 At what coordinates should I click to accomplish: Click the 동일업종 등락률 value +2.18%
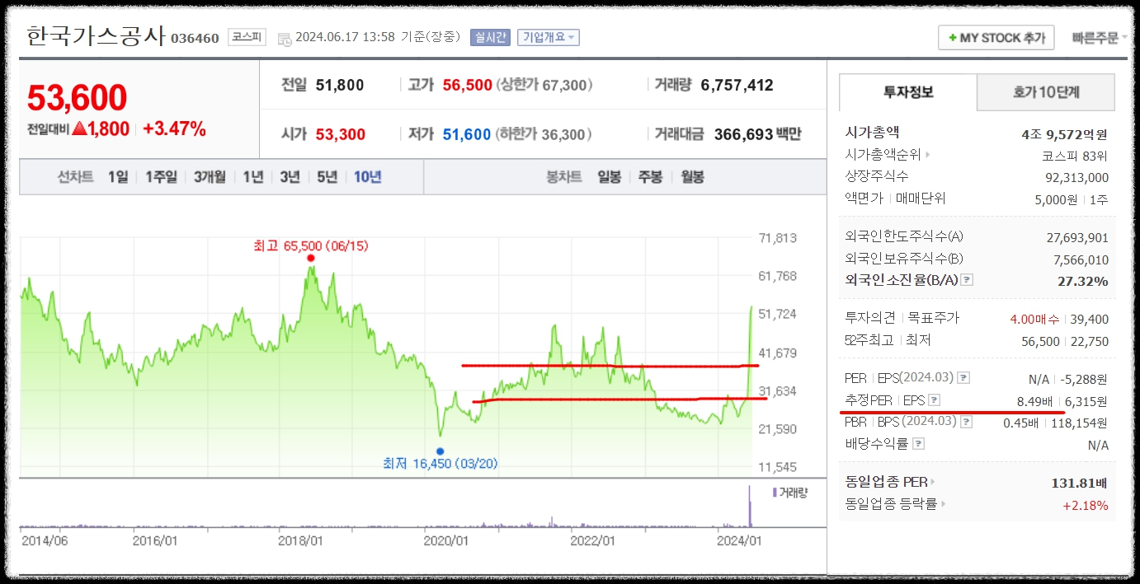[x=1086, y=505]
